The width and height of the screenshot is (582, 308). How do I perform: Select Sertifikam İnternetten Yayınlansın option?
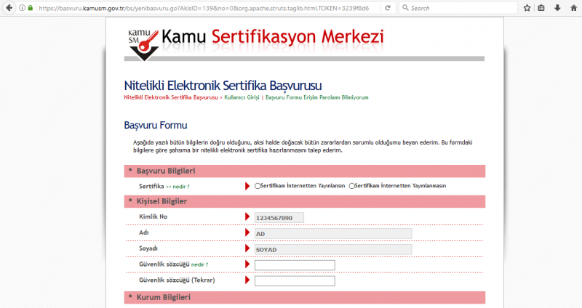pos(258,186)
